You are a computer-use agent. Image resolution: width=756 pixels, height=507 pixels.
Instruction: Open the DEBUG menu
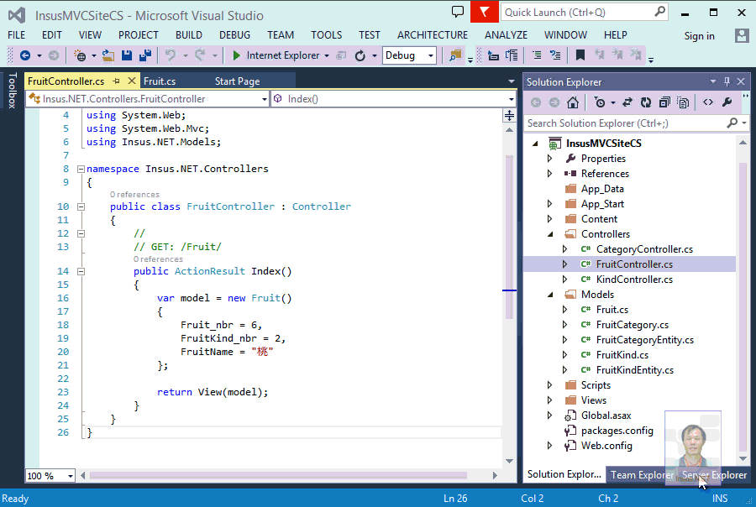(234, 35)
